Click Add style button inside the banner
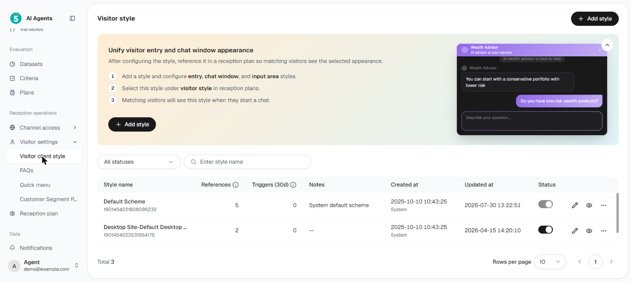This screenshot has width=631, height=281. [x=132, y=124]
